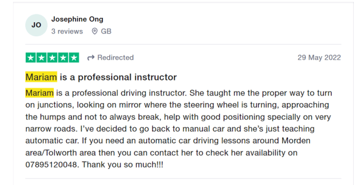The height and width of the screenshot is (185, 354).
Task: Click the "3 reviews" count
Action: tap(67, 31)
